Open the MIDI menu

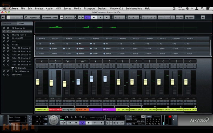tap(58, 9)
